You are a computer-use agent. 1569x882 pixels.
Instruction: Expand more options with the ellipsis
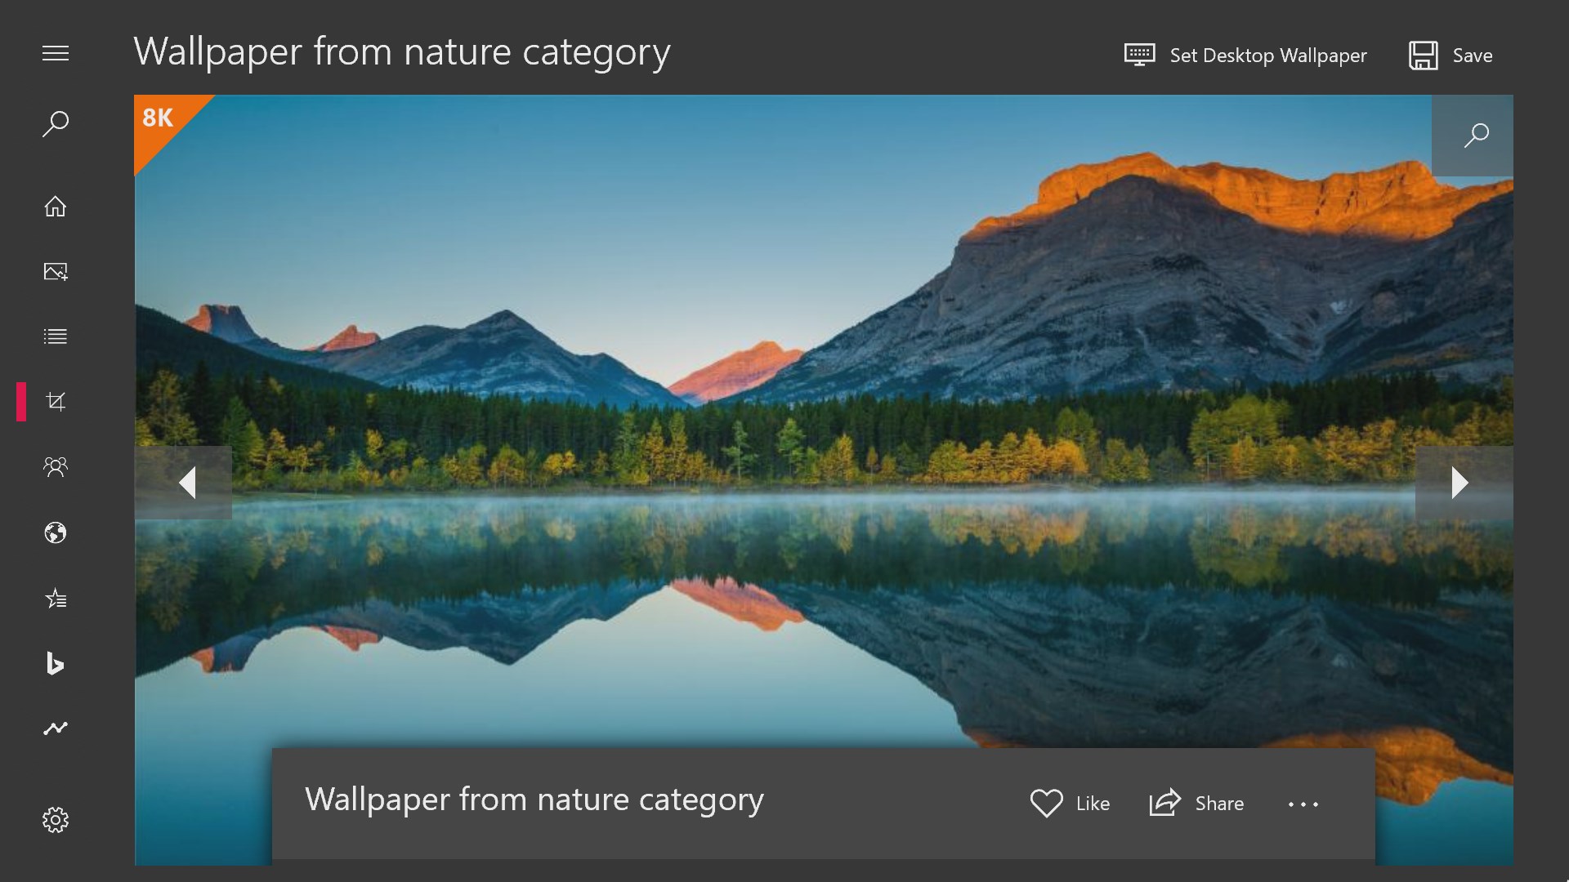[1303, 804]
